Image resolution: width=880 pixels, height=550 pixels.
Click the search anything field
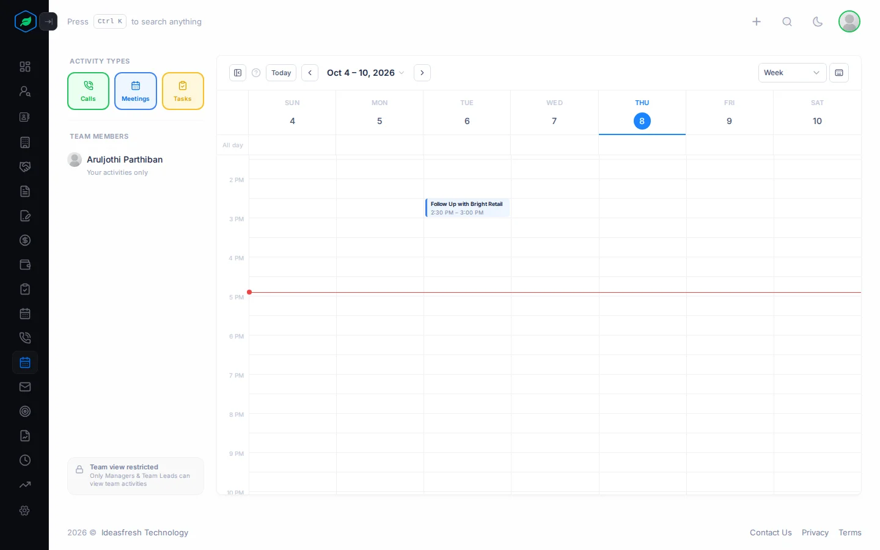(x=134, y=21)
